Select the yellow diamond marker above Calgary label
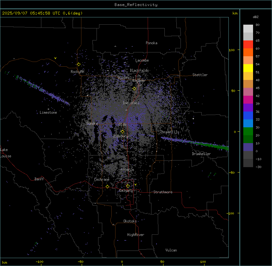272x266 pixels. (x=128, y=186)
